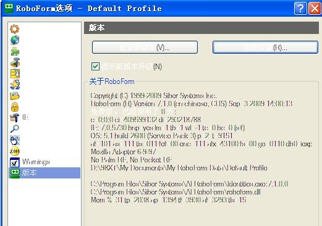Viewport: 322px width, 226px height.
Task: Open the yellow folder icon category
Action: (x=15, y=96)
